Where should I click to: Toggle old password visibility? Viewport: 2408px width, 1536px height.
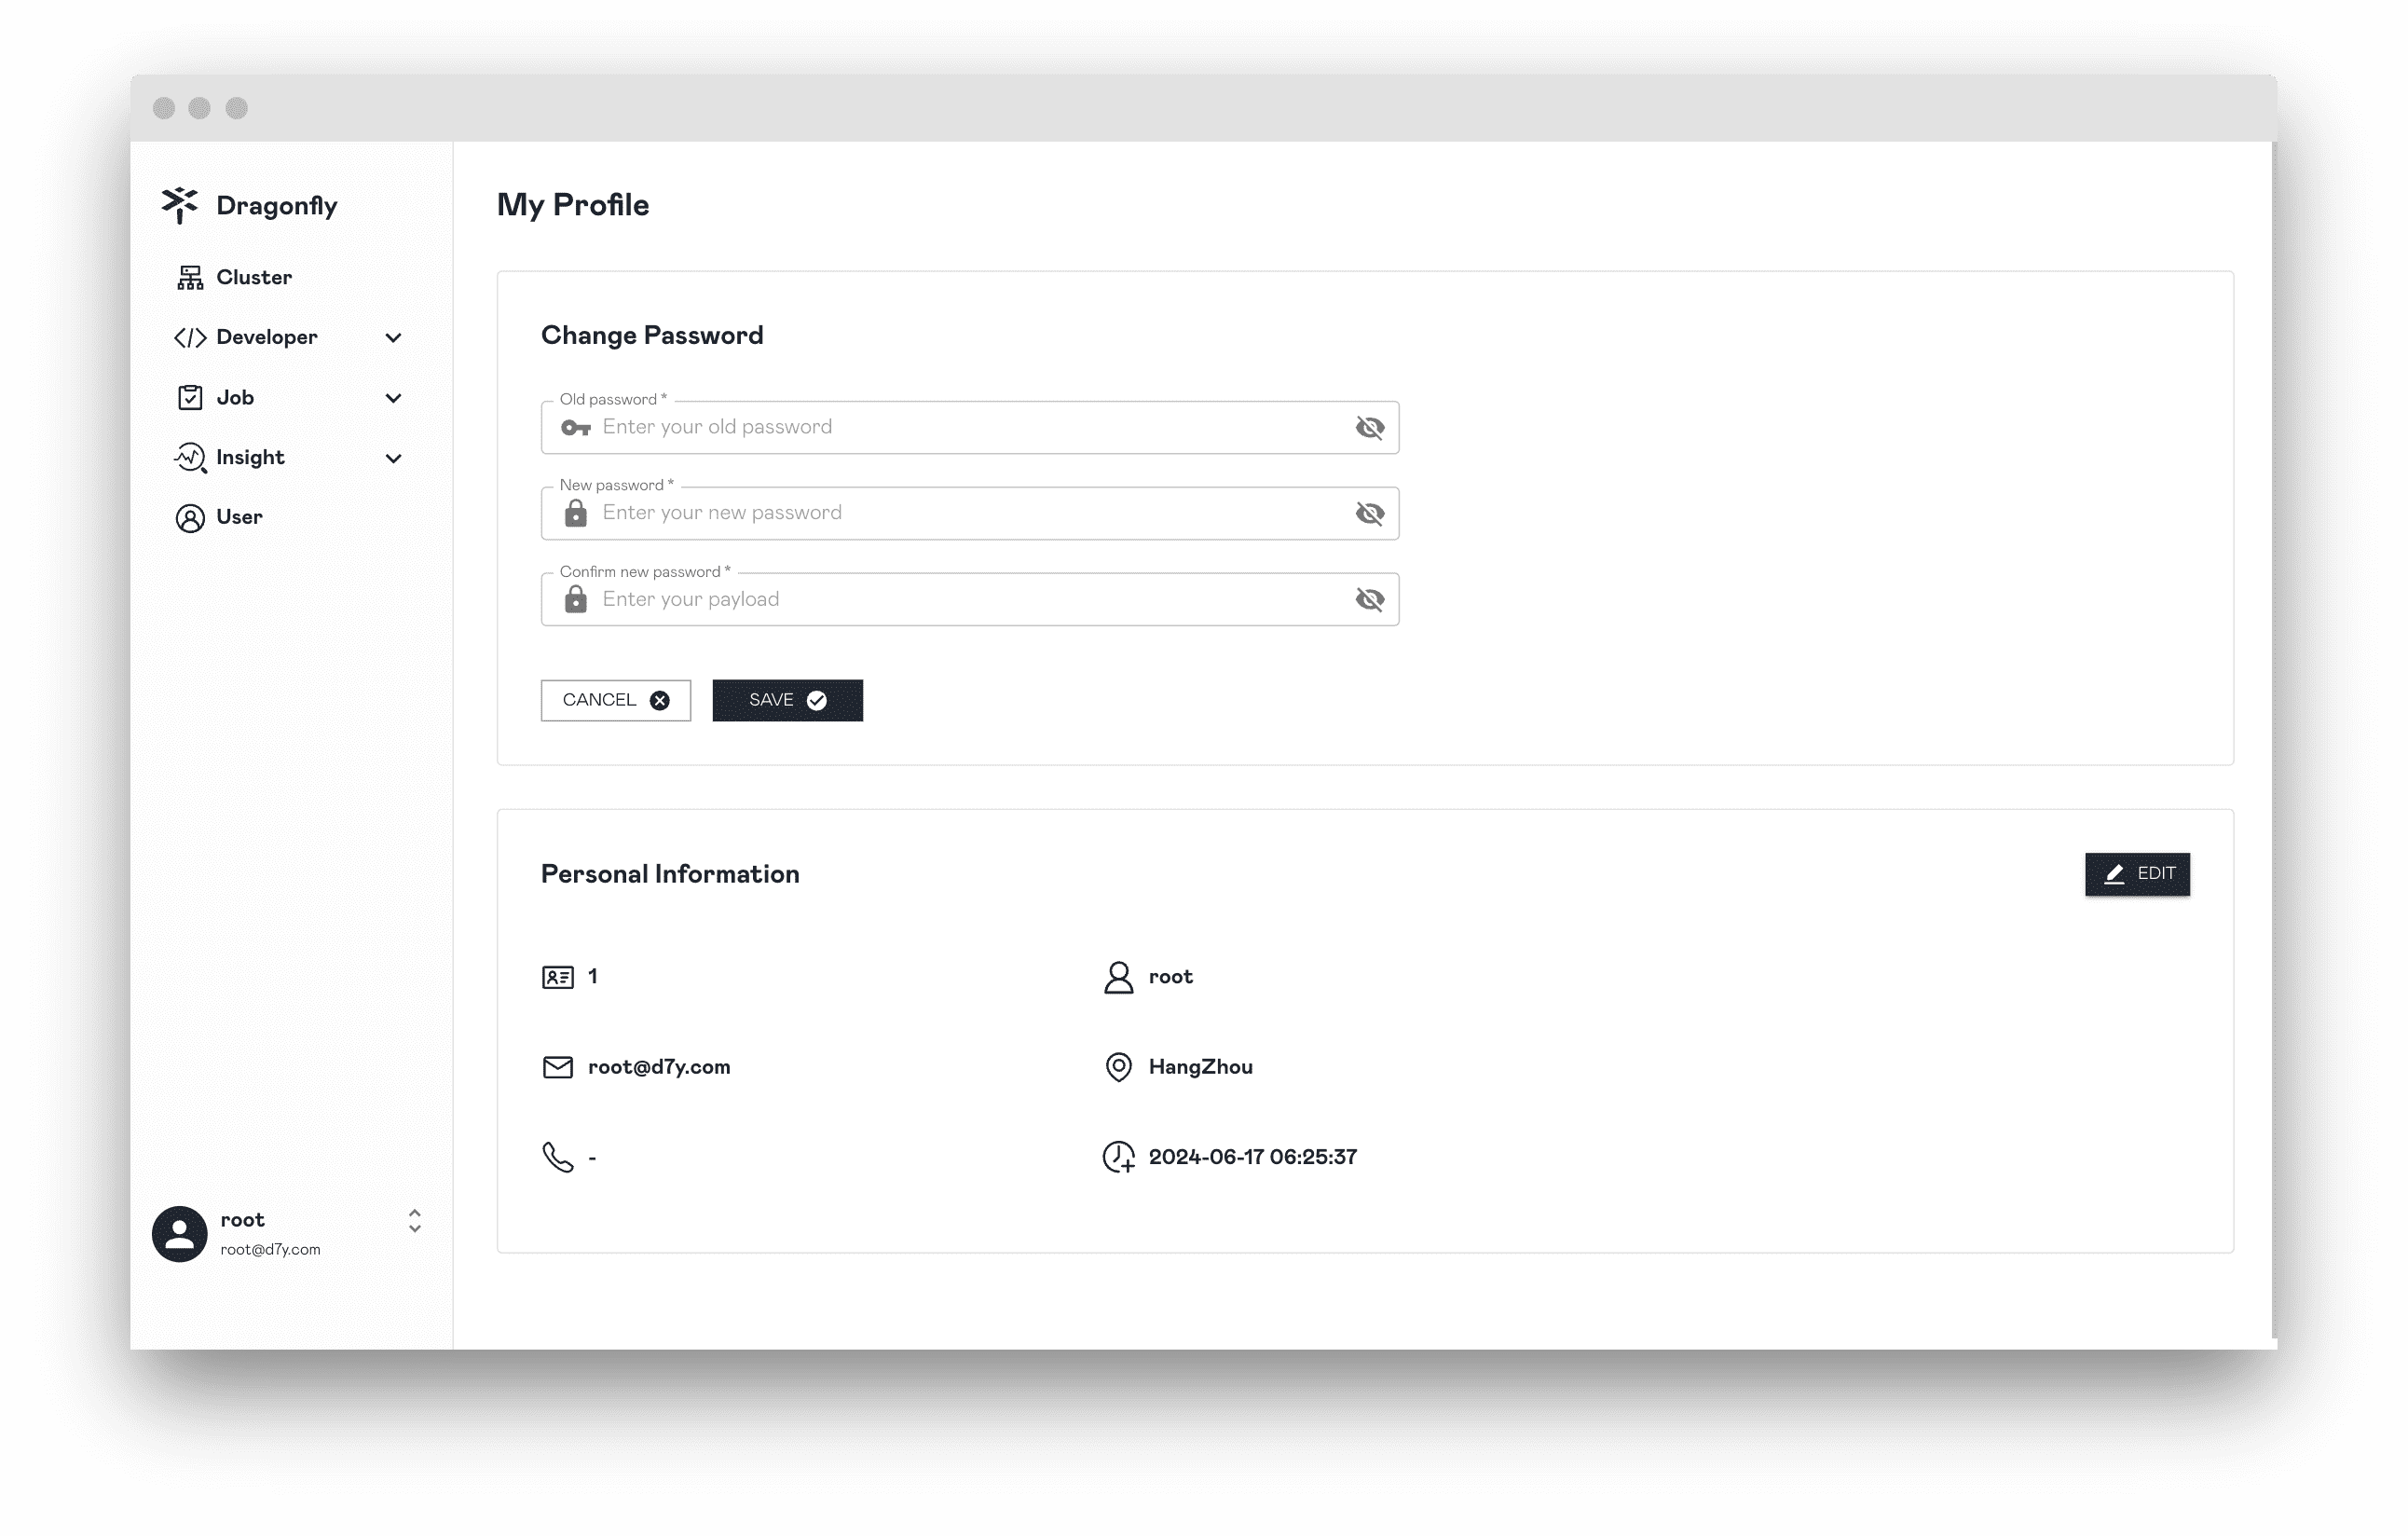pyautogui.click(x=1369, y=425)
